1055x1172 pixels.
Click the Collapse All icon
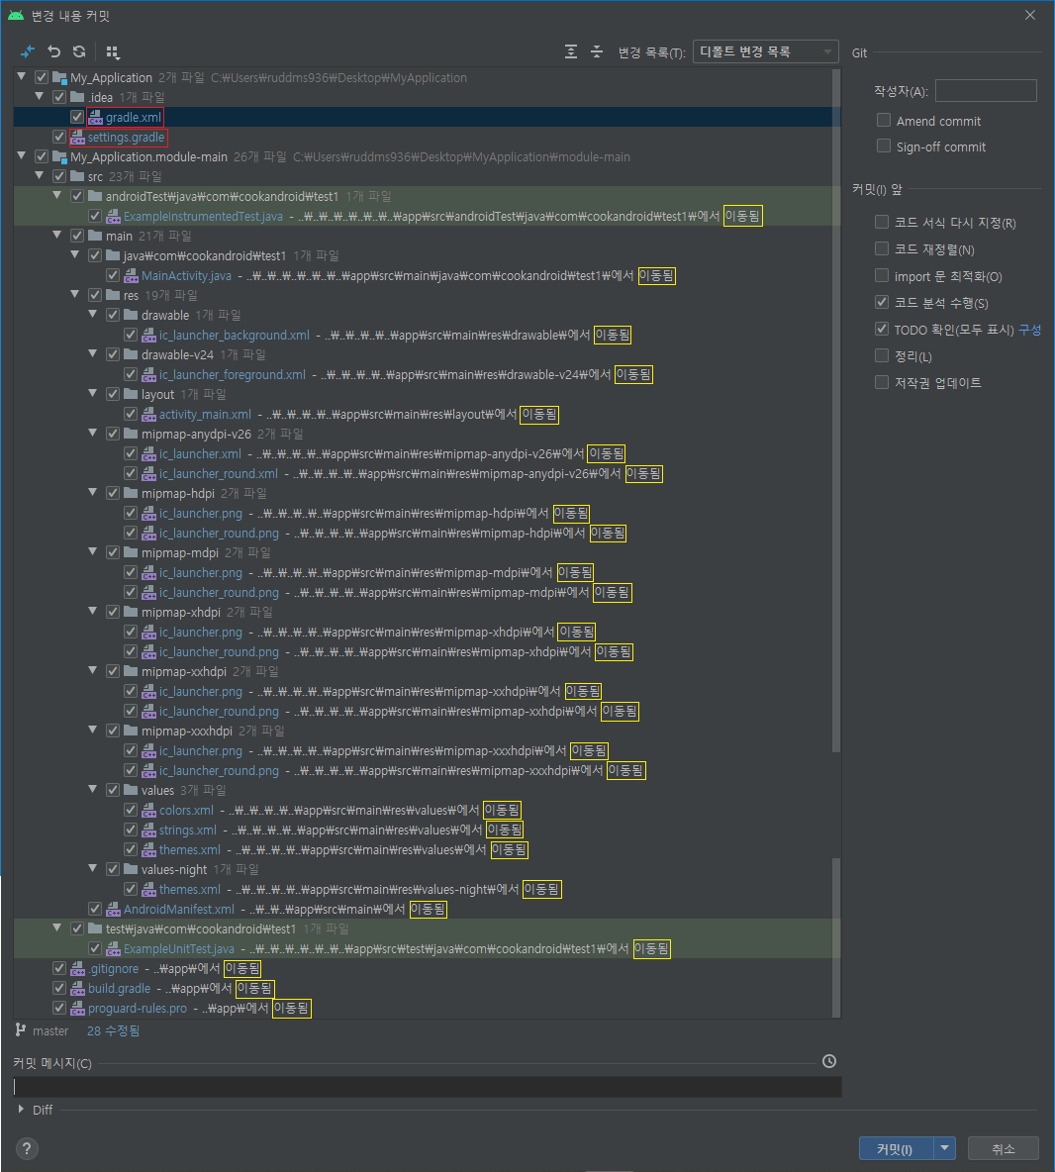point(597,51)
